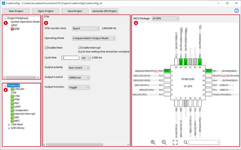The height and width of the screenshot is (150, 241).
Task: Open the STM counter clock dropdown
Action: pyautogui.click(x=86, y=28)
